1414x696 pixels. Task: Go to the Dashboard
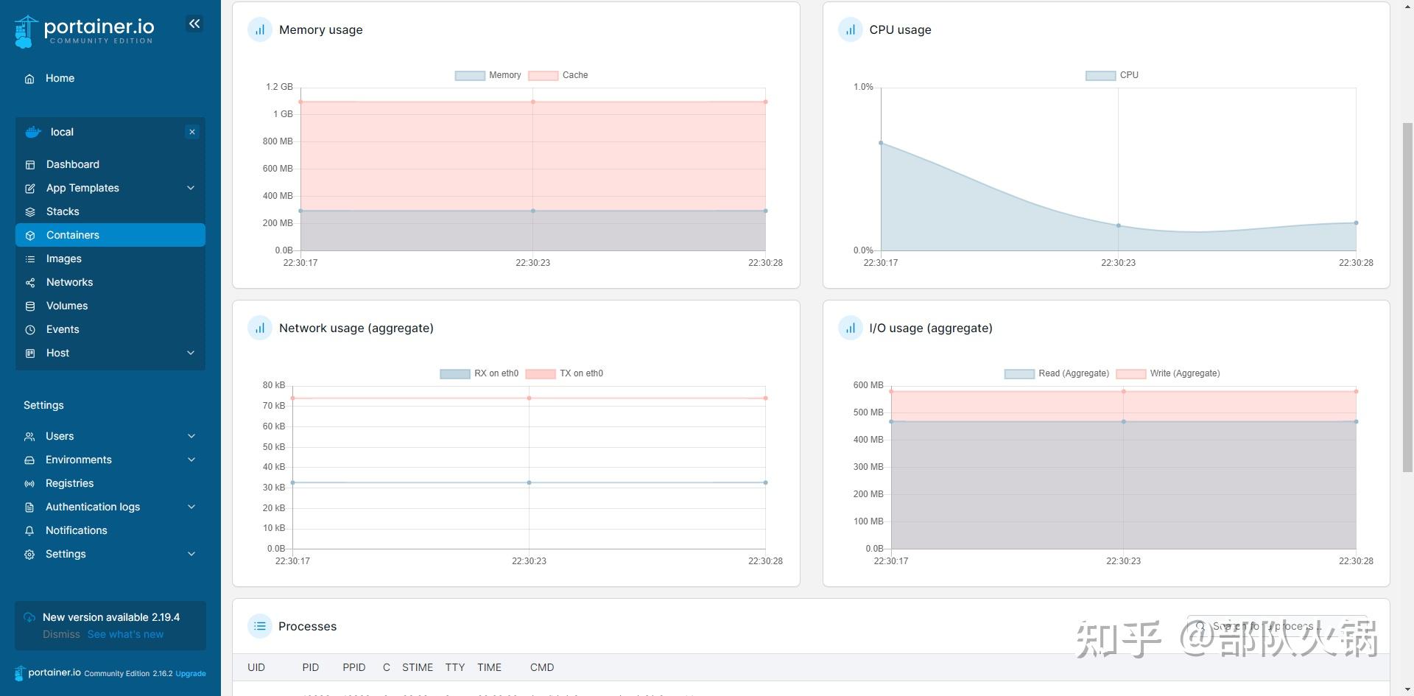[x=73, y=164]
